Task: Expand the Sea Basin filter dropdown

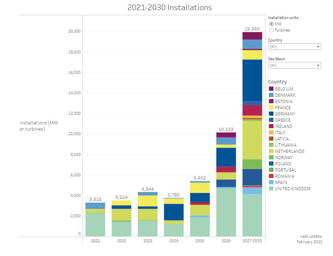Action: (x=294, y=65)
